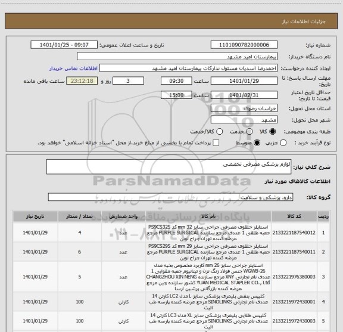
Task: Click product code 213322187540011
Action: coord(294,252)
